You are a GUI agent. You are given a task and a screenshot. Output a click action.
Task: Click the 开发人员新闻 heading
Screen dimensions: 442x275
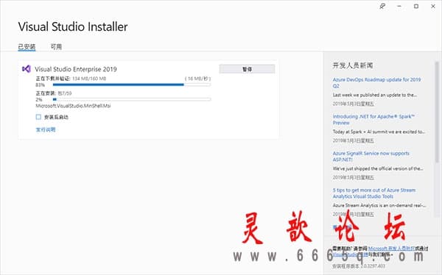point(353,65)
